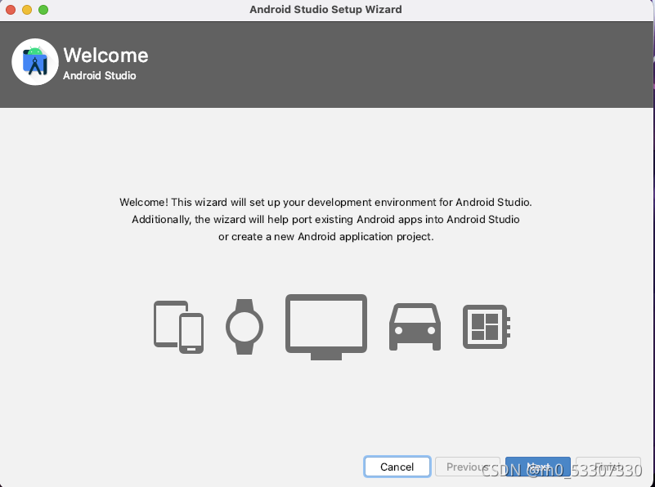Screen dimensions: 655x487
Task: Click the disabled Previous button
Action: 468,467
